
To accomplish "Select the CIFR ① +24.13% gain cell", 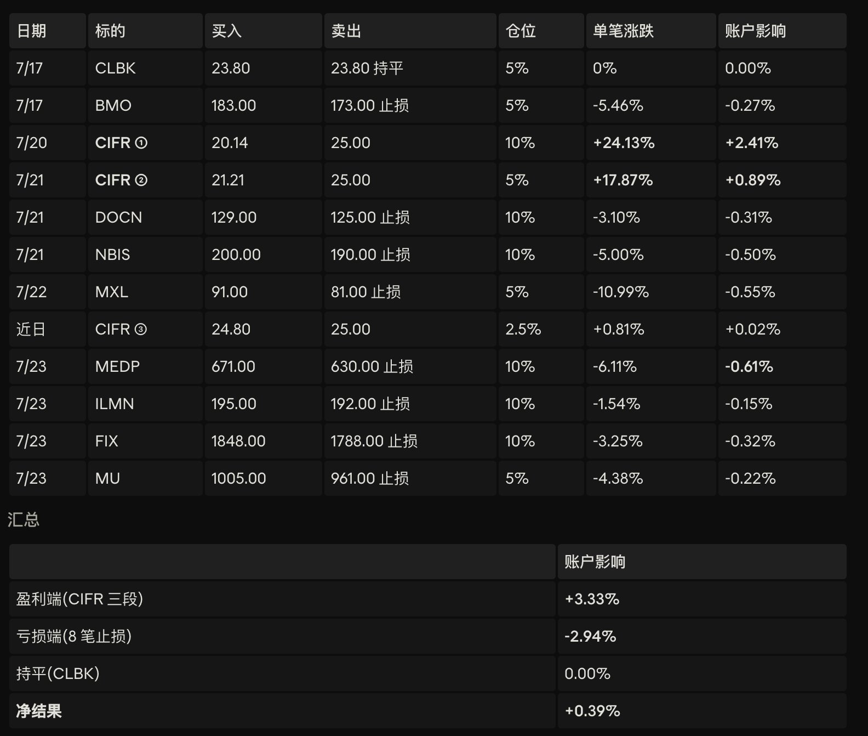I will pyautogui.click(x=651, y=143).
